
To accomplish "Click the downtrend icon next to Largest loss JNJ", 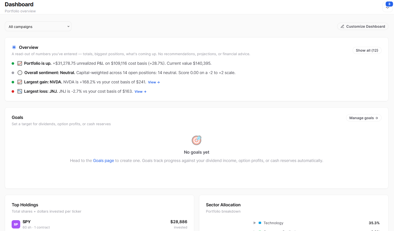I will (x=20, y=91).
